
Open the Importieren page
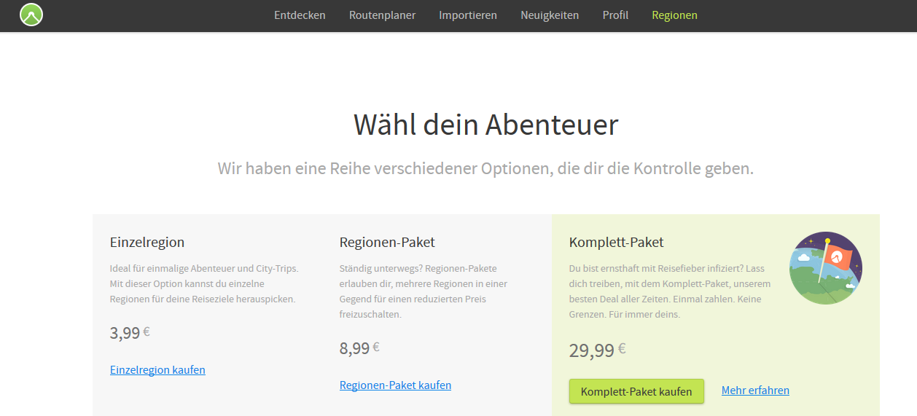click(x=468, y=15)
